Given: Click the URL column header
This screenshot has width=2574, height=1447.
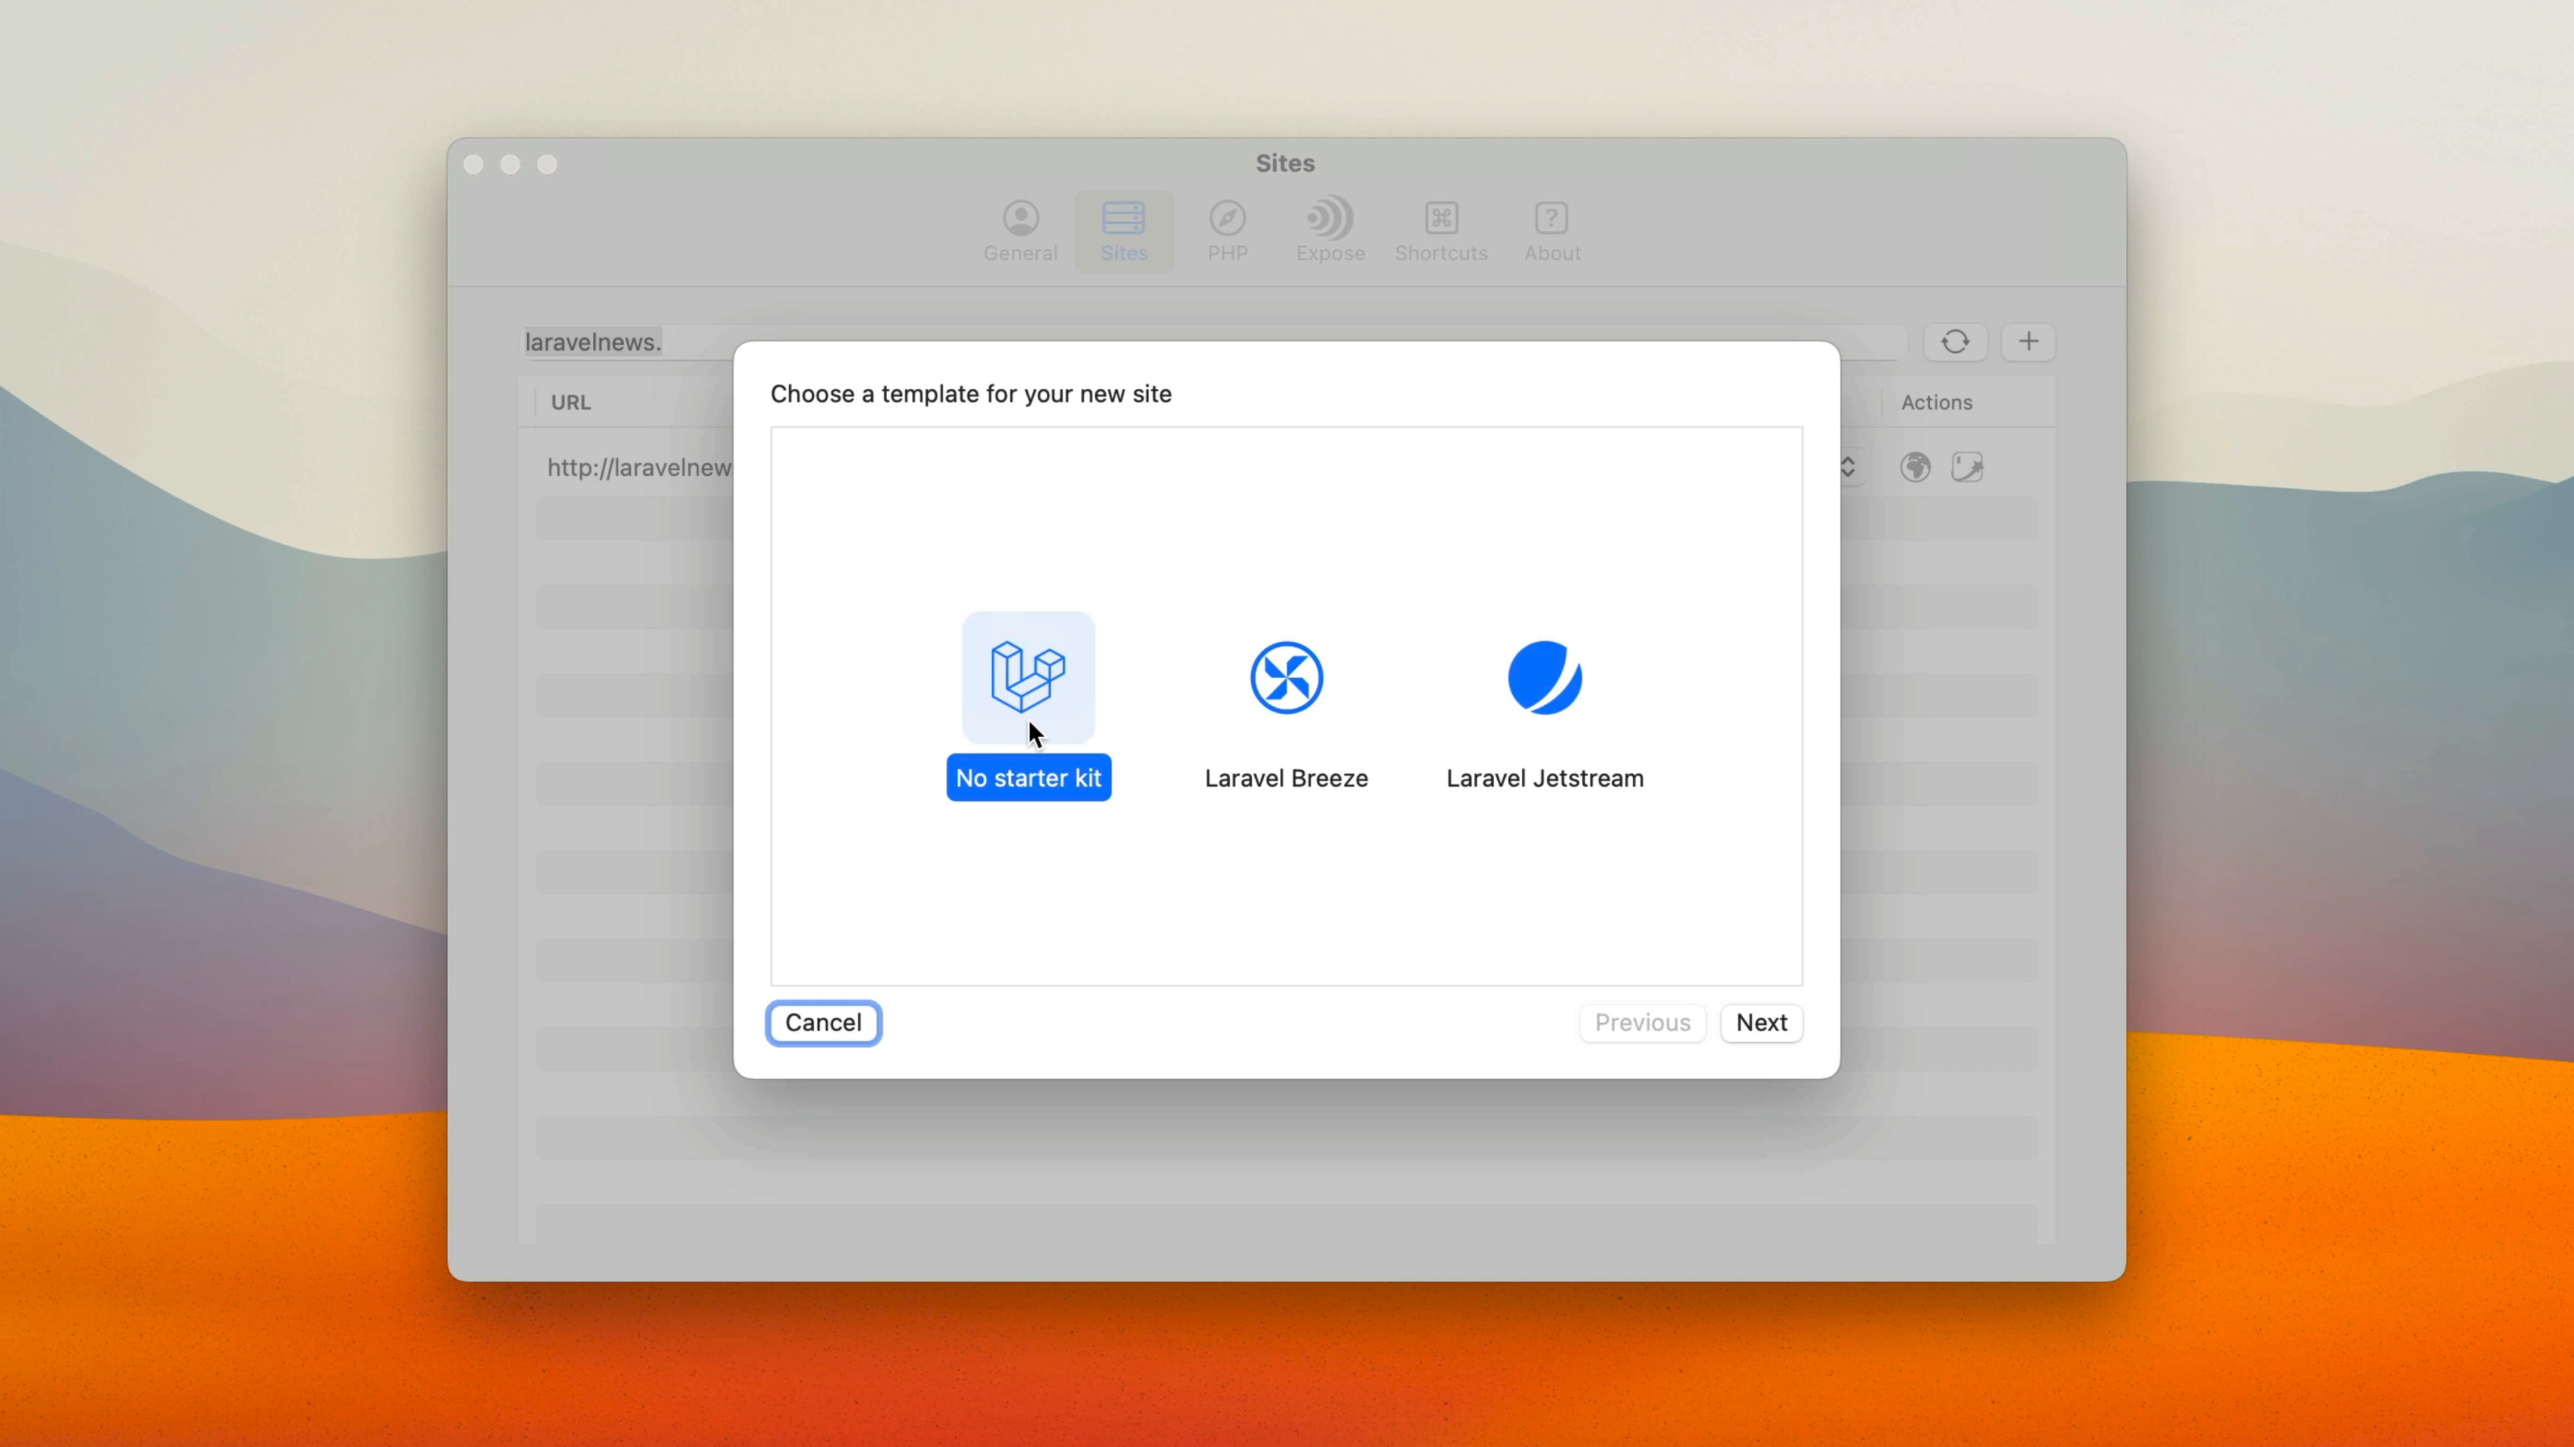Looking at the screenshot, I should 570,403.
